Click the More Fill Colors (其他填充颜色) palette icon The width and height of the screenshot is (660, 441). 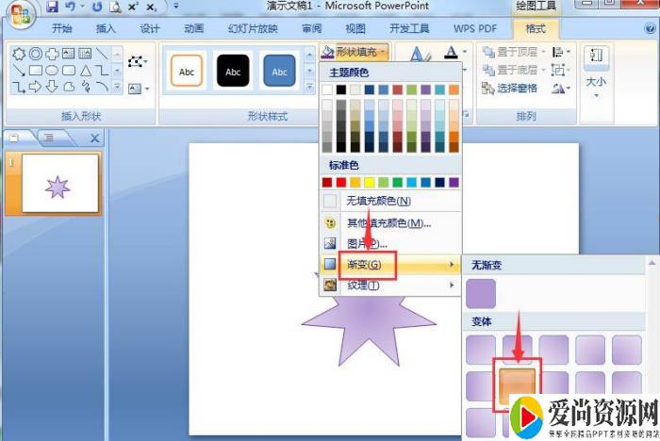[330, 223]
